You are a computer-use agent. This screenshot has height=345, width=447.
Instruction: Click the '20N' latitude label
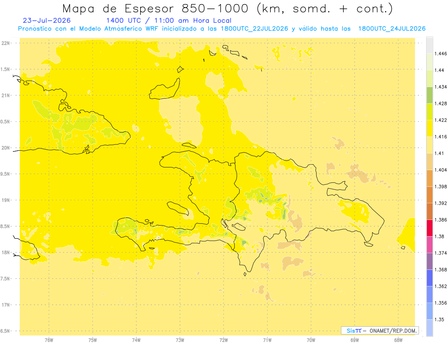6,148
